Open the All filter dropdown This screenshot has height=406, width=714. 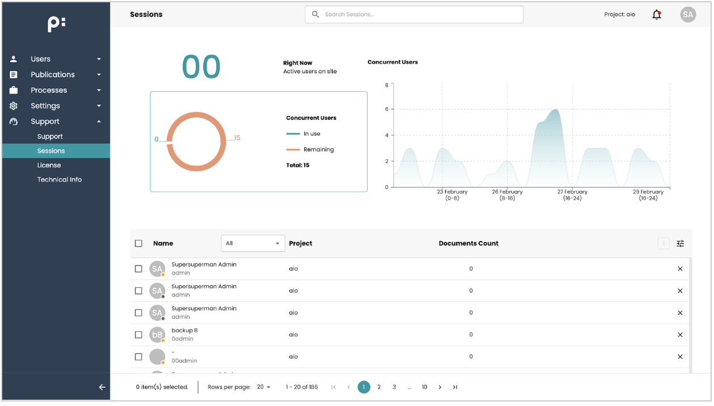point(253,243)
